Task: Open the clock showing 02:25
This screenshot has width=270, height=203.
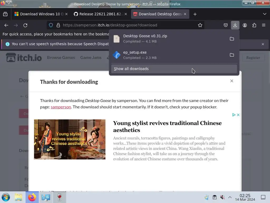Action: (245, 197)
